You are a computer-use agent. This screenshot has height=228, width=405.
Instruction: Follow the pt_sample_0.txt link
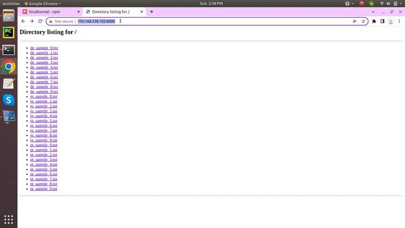coord(44,145)
